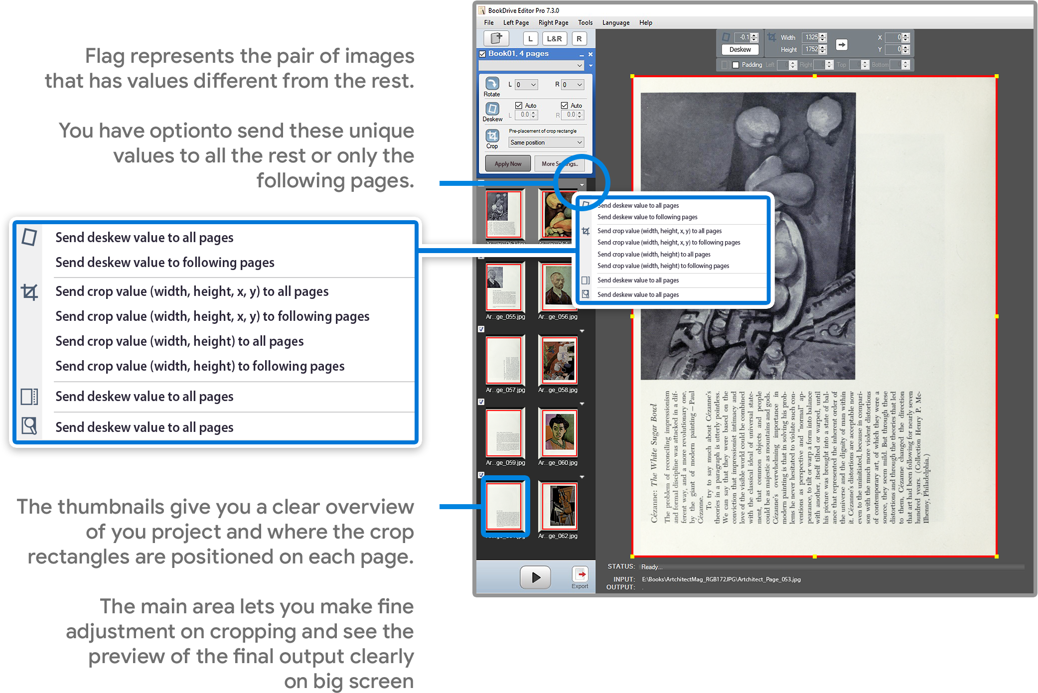Select thumbnail Ar...ge_056.jpg
The height and width of the screenshot is (693, 1038).
click(558, 287)
